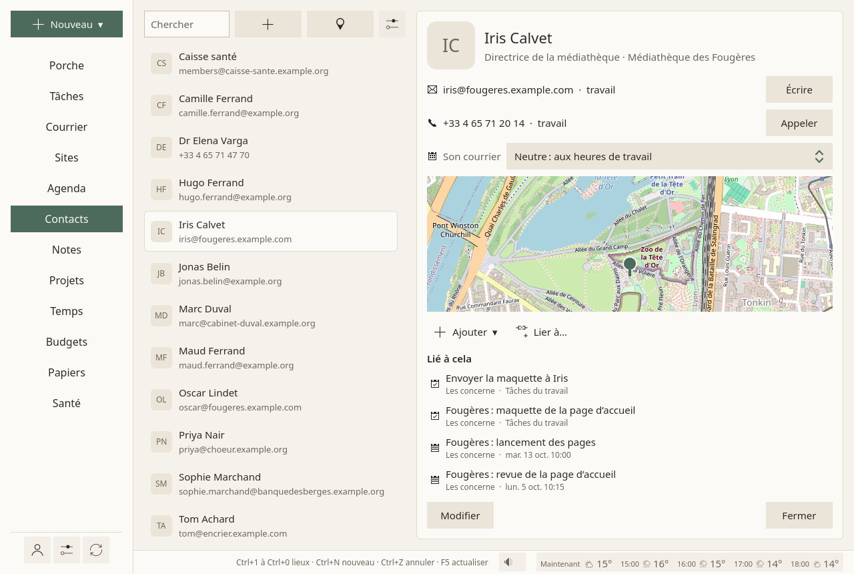Open Agenda in the sidebar
This screenshot has height=574, width=854.
pyautogui.click(x=67, y=188)
